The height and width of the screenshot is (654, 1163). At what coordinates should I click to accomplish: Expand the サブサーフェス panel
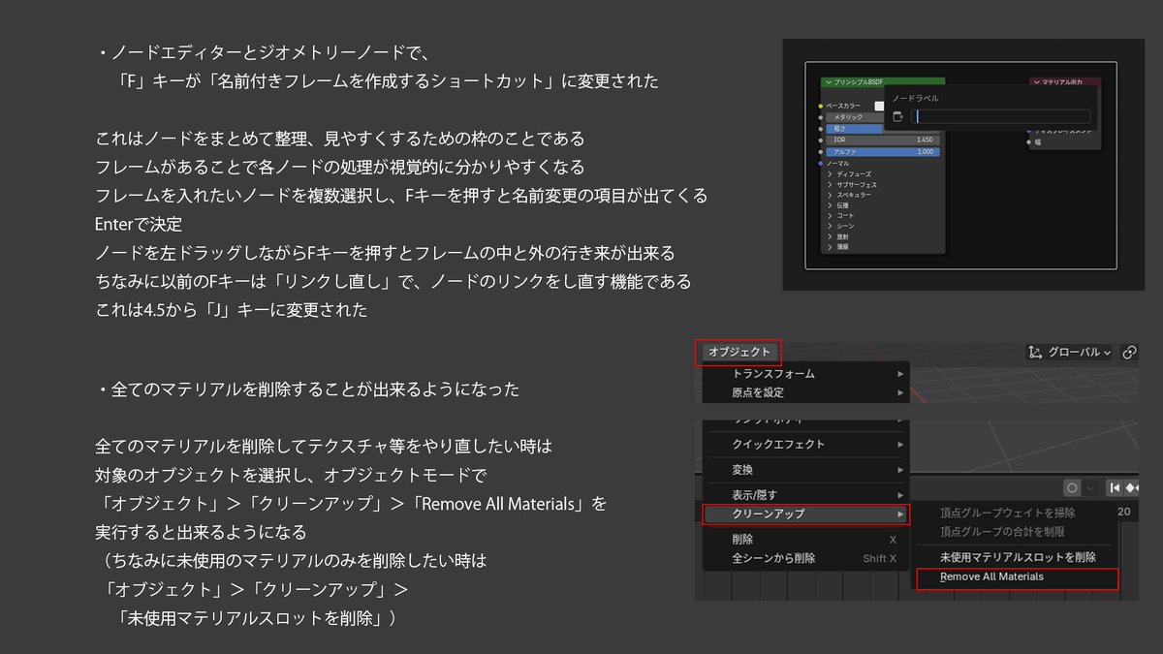pyautogui.click(x=831, y=185)
